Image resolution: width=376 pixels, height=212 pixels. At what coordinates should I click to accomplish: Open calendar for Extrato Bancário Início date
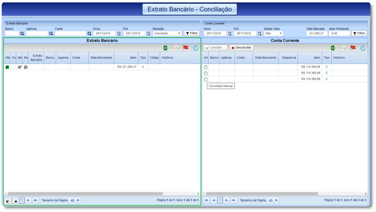[119, 33]
